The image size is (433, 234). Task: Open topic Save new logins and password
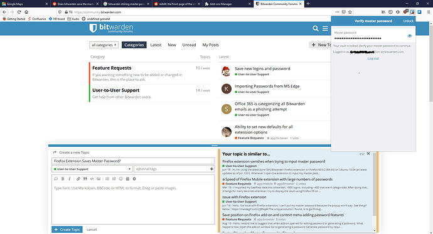click(x=262, y=68)
